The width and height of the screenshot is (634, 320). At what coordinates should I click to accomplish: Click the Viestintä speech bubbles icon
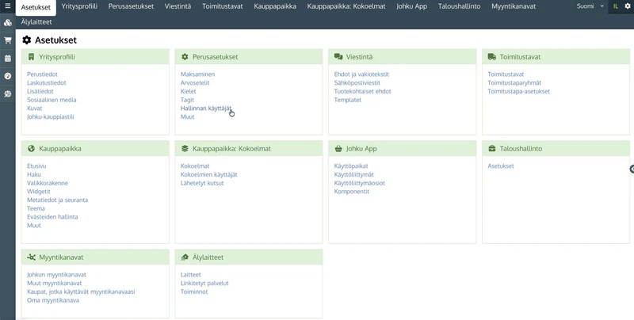(338, 57)
